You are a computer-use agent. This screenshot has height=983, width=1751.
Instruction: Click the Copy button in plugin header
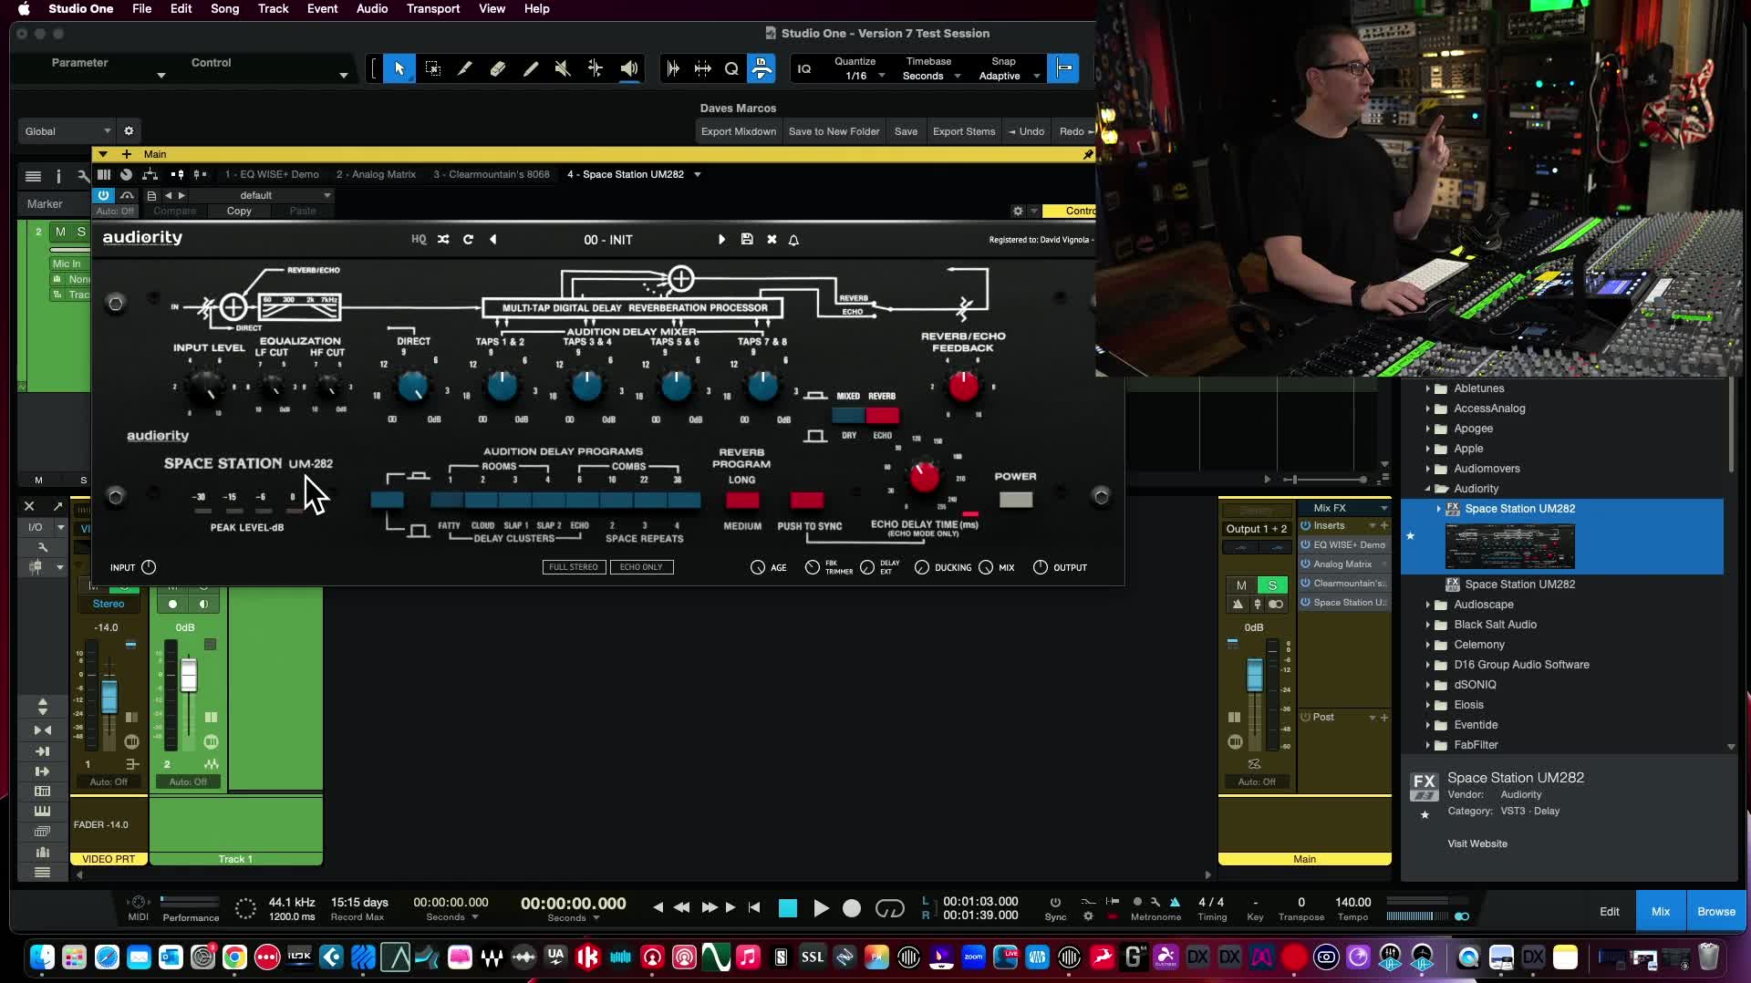(x=239, y=211)
